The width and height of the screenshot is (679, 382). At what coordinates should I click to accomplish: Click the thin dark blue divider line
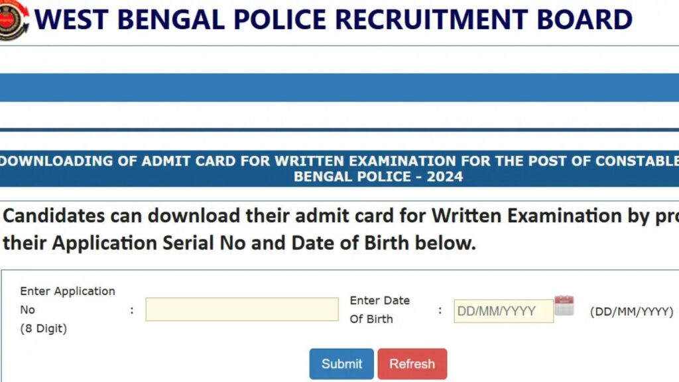(x=339, y=130)
